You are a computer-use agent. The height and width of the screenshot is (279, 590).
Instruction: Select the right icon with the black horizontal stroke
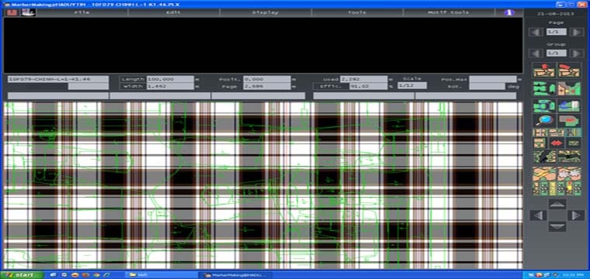[569, 157]
